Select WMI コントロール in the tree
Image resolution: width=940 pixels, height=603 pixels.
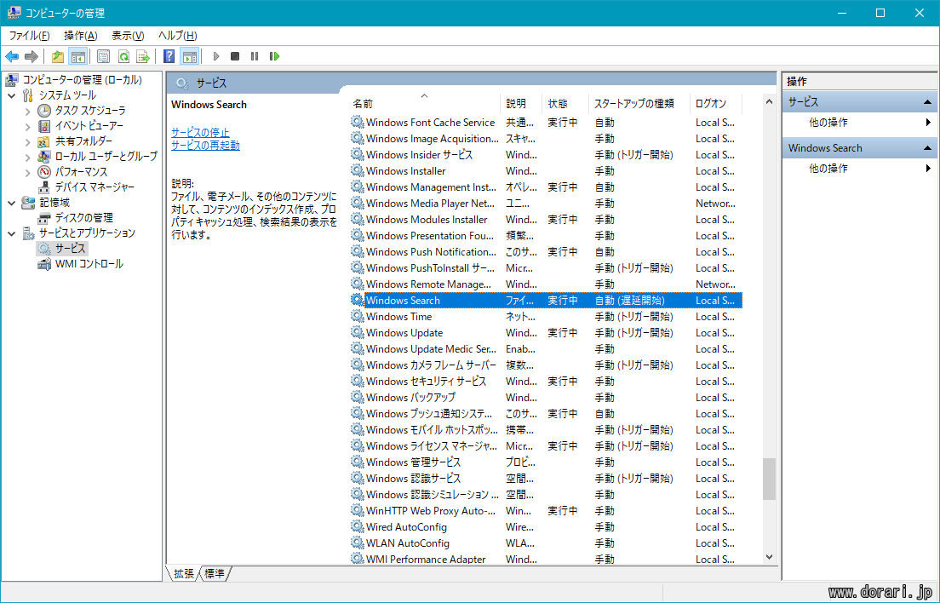pos(89,264)
